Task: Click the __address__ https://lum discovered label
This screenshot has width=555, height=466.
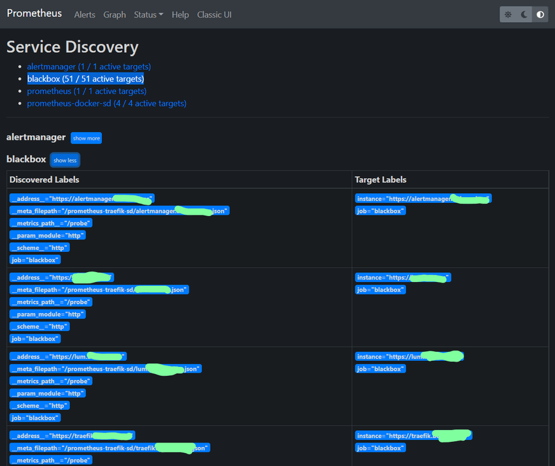Action: click(x=68, y=356)
